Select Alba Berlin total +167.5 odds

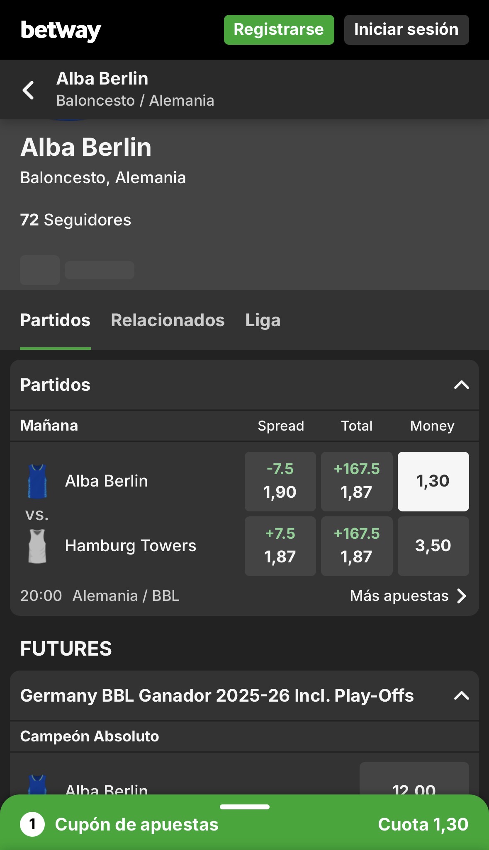tap(357, 481)
